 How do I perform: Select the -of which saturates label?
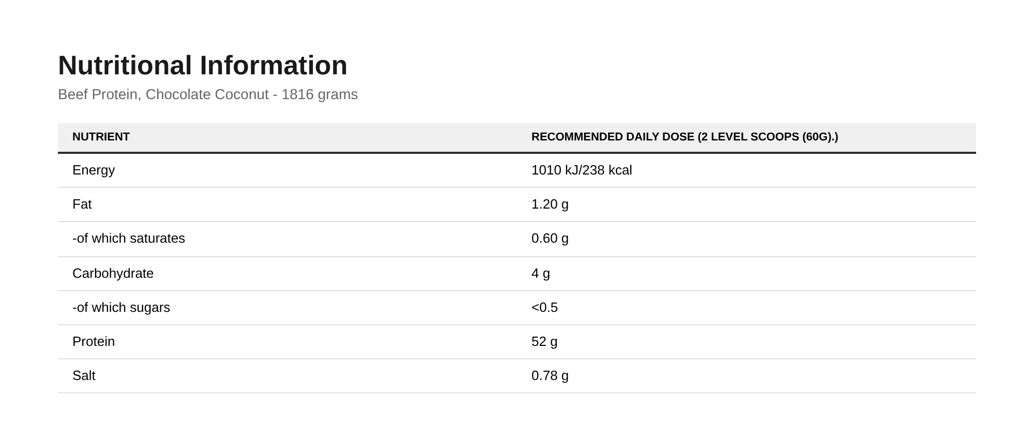pos(129,239)
